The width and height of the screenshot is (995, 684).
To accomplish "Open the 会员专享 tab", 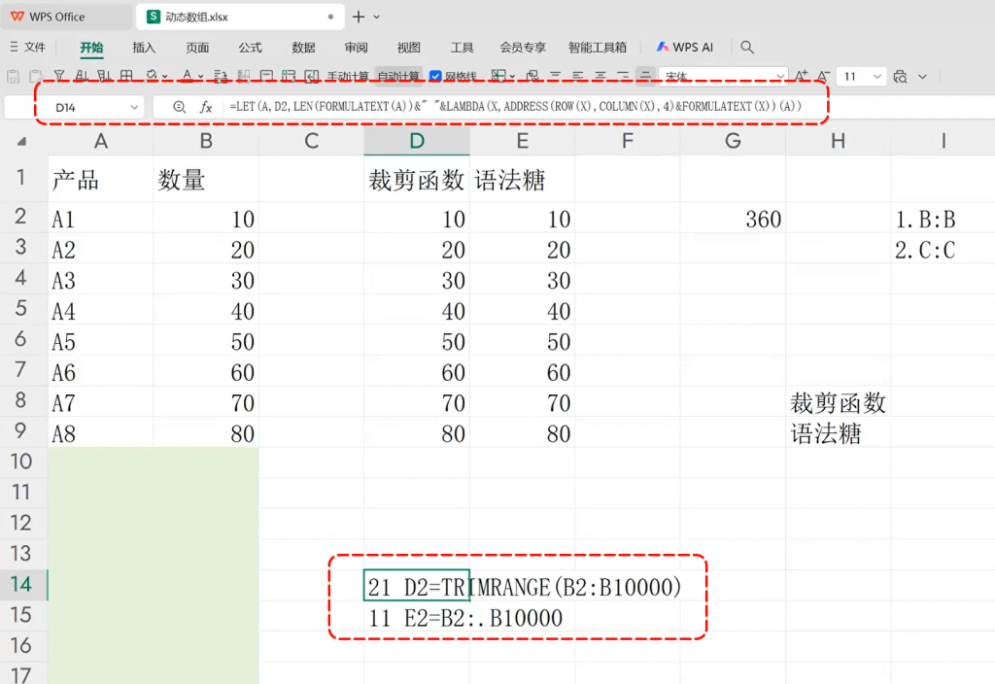I will point(523,47).
